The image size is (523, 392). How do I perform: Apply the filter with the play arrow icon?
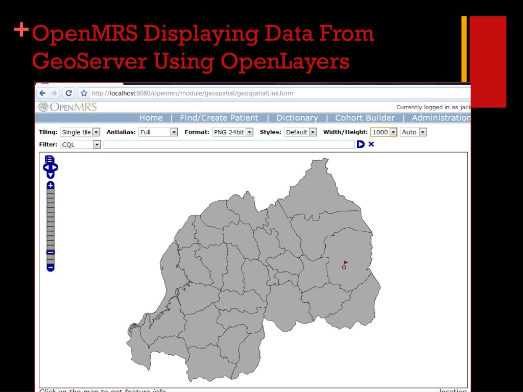click(361, 144)
